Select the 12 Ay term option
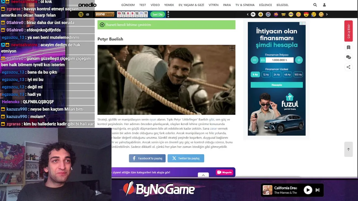The width and height of the screenshot is (358, 201). point(266,75)
